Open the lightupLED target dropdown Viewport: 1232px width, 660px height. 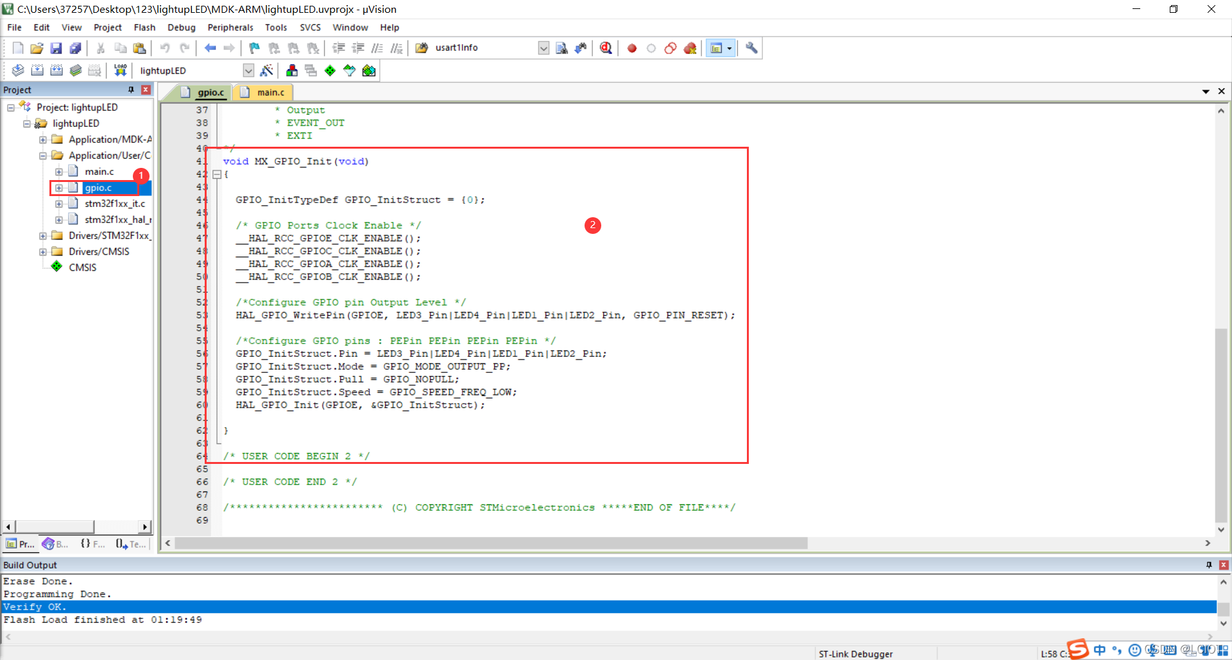click(248, 70)
